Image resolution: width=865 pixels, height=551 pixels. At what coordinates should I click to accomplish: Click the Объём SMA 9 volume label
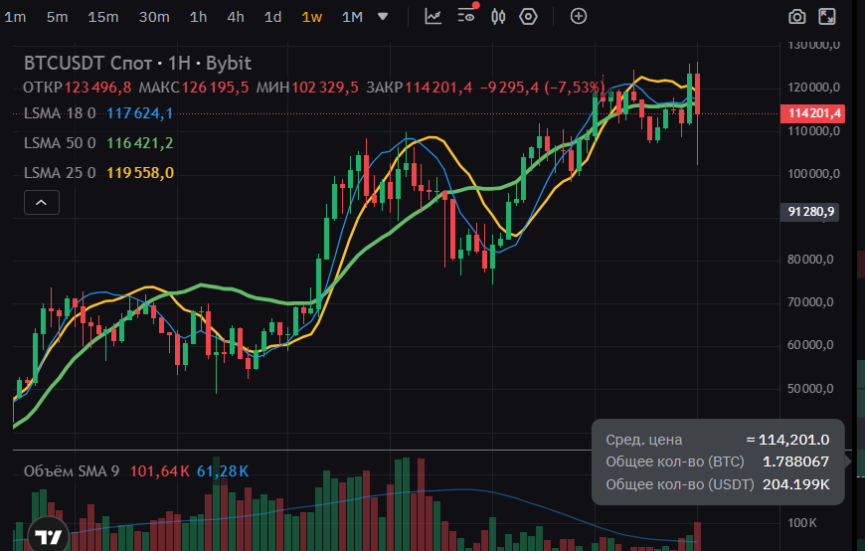(71, 470)
